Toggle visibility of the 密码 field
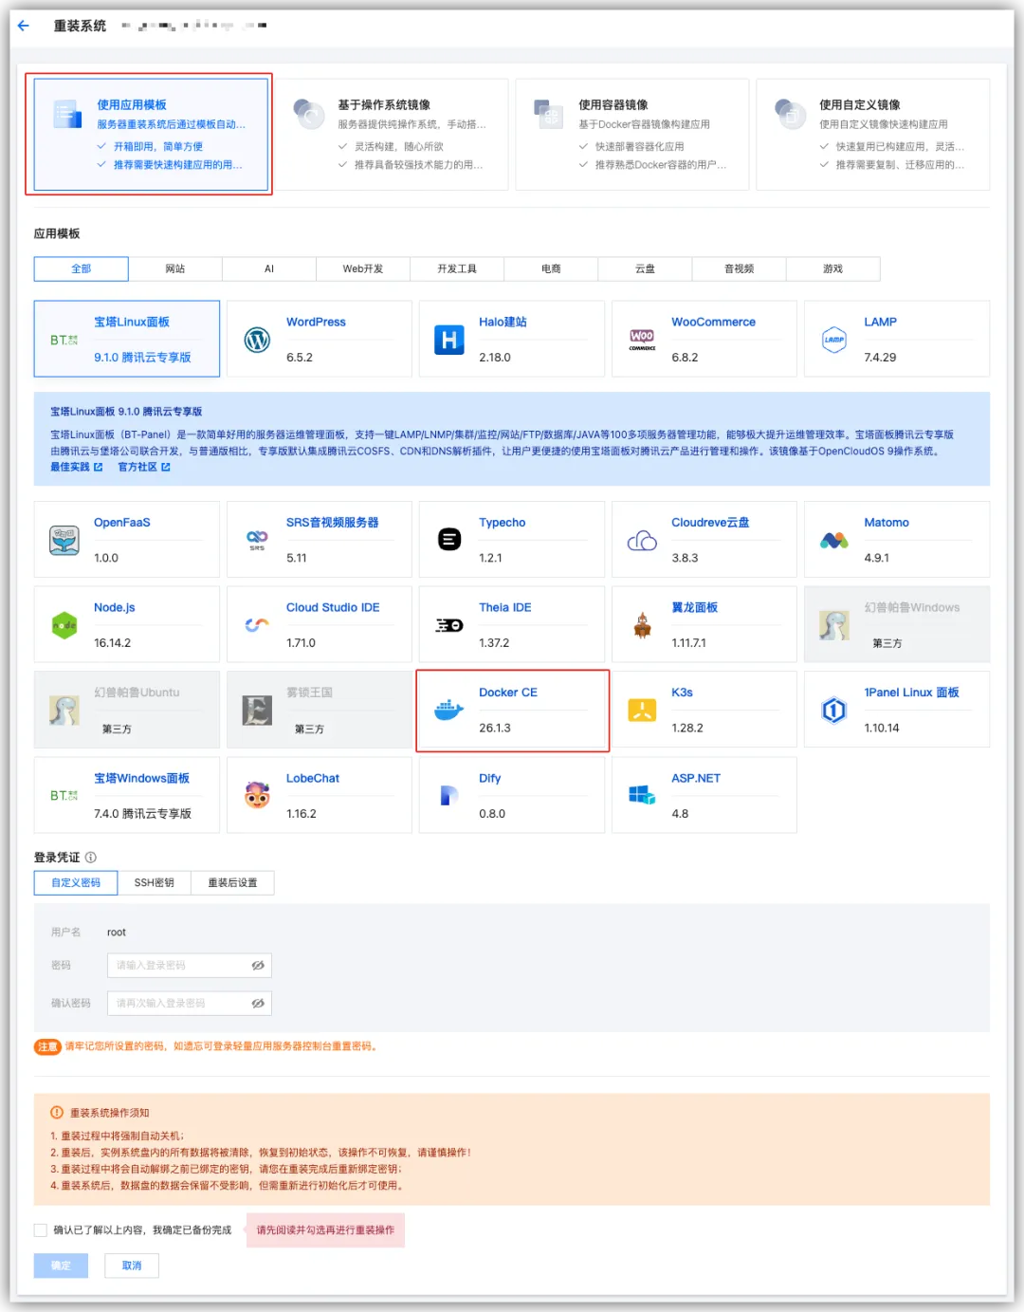The height and width of the screenshot is (1312, 1024). tap(258, 965)
